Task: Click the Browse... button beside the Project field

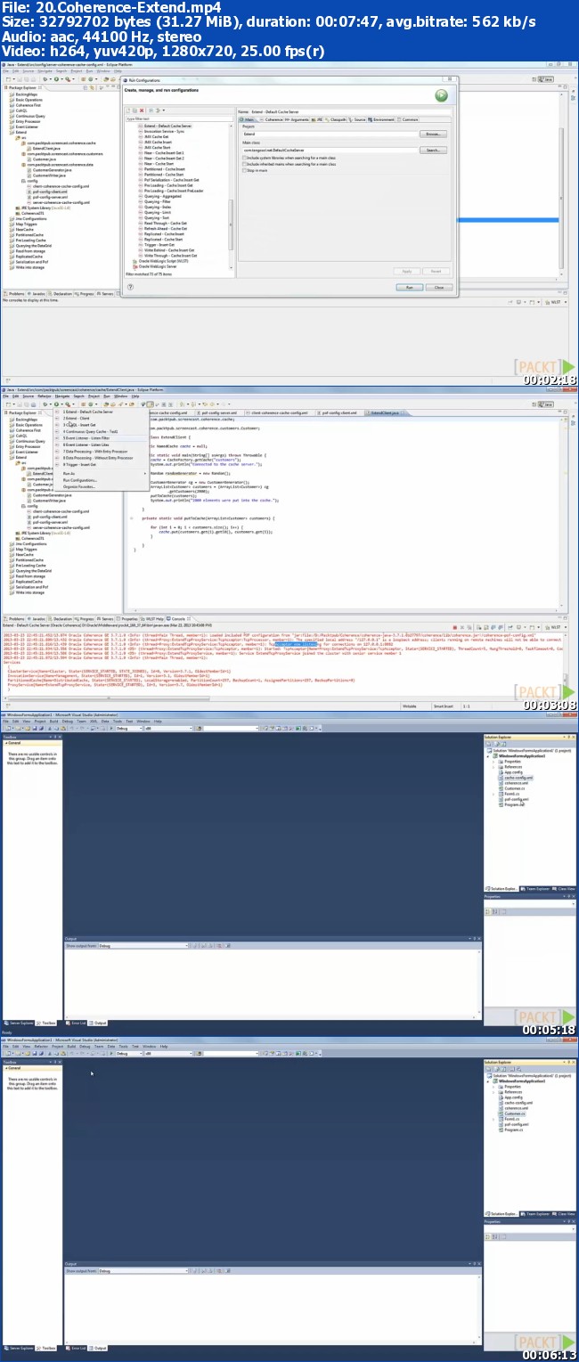Action: (x=433, y=134)
